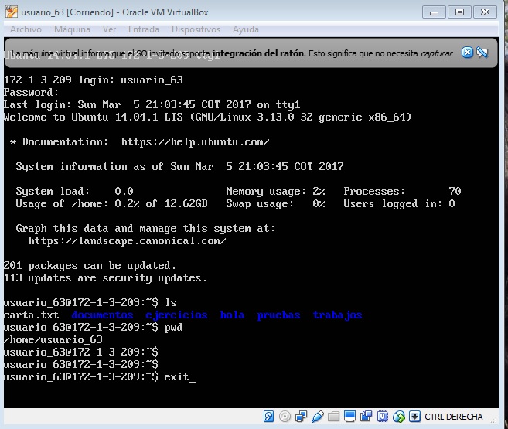The width and height of the screenshot is (508, 429).
Task: Click the 'Welcome to Ubuntu 14.04.1 LTS' line
Action: click(x=207, y=117)
